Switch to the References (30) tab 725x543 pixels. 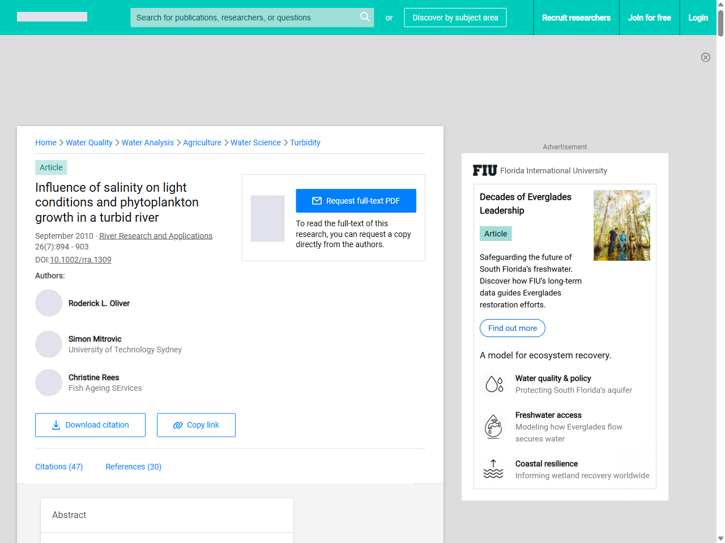134,467
